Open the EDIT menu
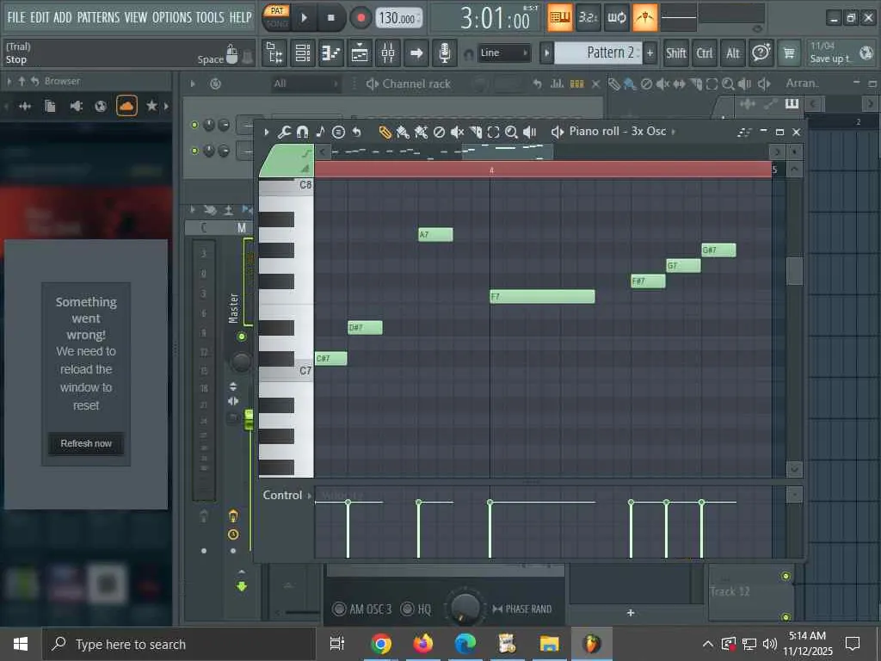This screenshot has height=661, width=881. tap(40, 17)
